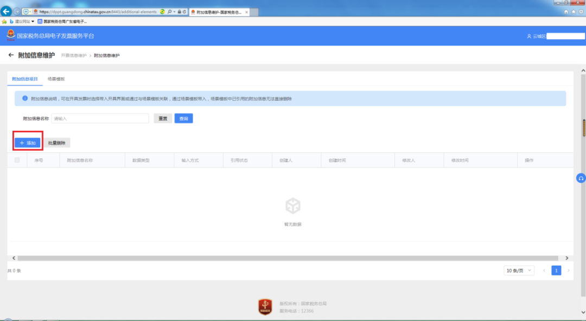Click the browser back arrow icon

pyautogui.click(x=6, y=11)
